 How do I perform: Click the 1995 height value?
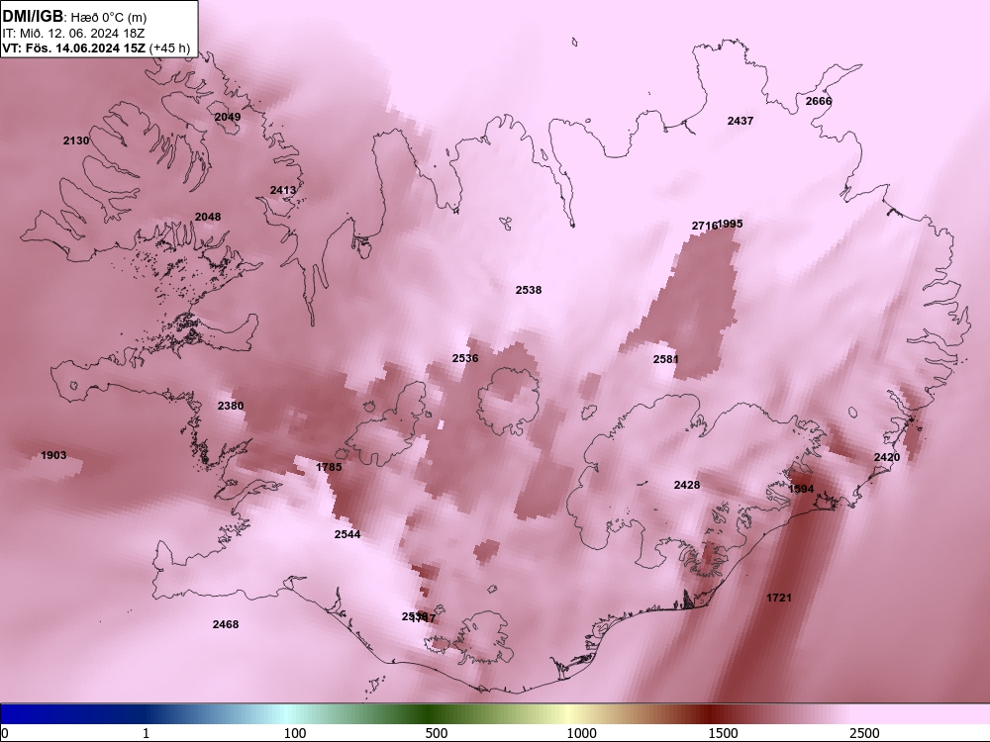click(731, 224)
